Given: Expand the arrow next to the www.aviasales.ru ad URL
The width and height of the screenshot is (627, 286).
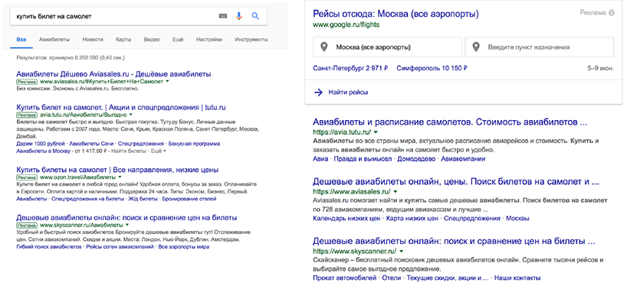Looking at the screenshot, I should tap(167, 81).
